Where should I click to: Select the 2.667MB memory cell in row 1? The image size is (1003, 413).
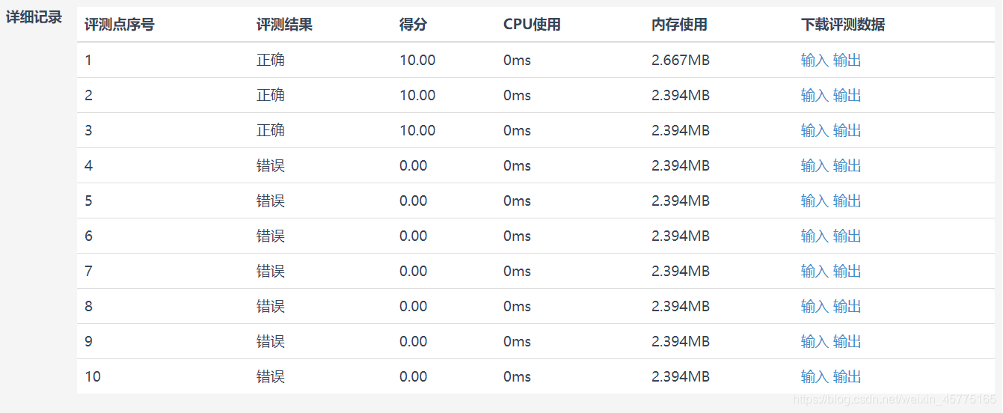pos(681,60)
